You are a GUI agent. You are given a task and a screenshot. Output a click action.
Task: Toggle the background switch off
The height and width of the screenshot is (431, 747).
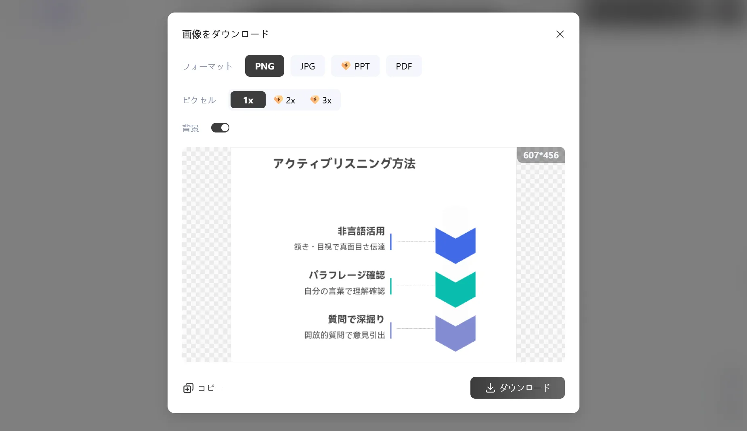tap(220, 128)
